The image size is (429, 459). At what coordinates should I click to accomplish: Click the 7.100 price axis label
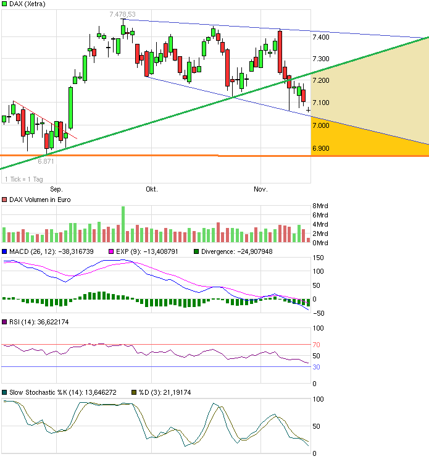click(x=321, y=103)
